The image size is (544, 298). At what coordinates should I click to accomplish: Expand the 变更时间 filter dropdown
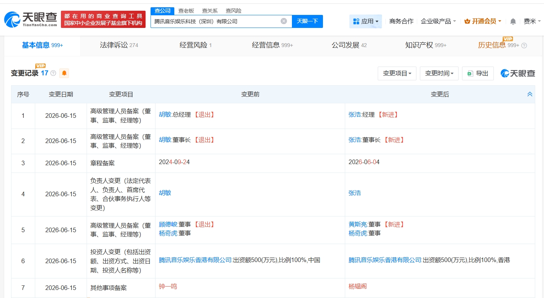pos(439,73)
